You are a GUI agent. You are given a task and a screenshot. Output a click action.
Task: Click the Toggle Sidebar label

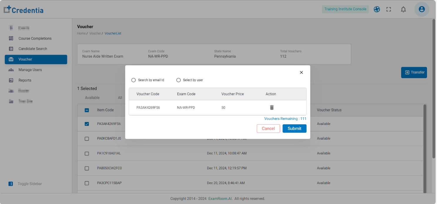point(30,184)
